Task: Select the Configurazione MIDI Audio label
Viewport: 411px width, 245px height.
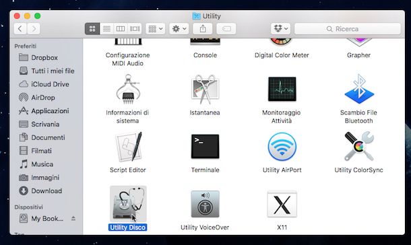Action: click(x=127, y=59)
